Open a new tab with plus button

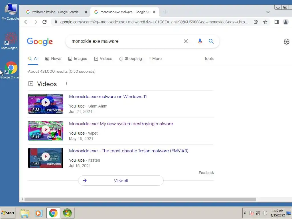point(165,12)
